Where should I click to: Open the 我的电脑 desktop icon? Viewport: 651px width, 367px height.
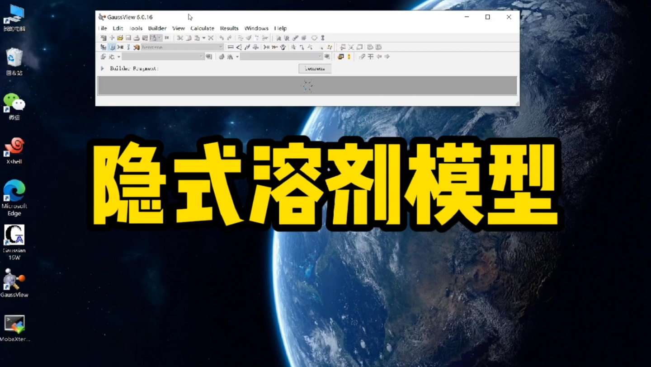[x=14, y=18]
